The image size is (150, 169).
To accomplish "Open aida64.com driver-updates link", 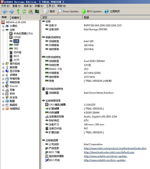I will tap(106, 156).
